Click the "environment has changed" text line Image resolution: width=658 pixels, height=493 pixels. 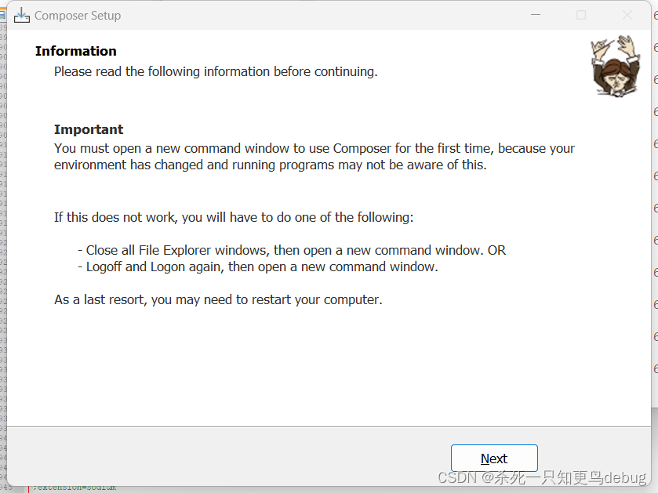(271, 165)
